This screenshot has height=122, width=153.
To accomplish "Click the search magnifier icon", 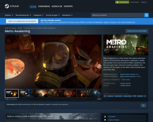I will click(147, 15).
